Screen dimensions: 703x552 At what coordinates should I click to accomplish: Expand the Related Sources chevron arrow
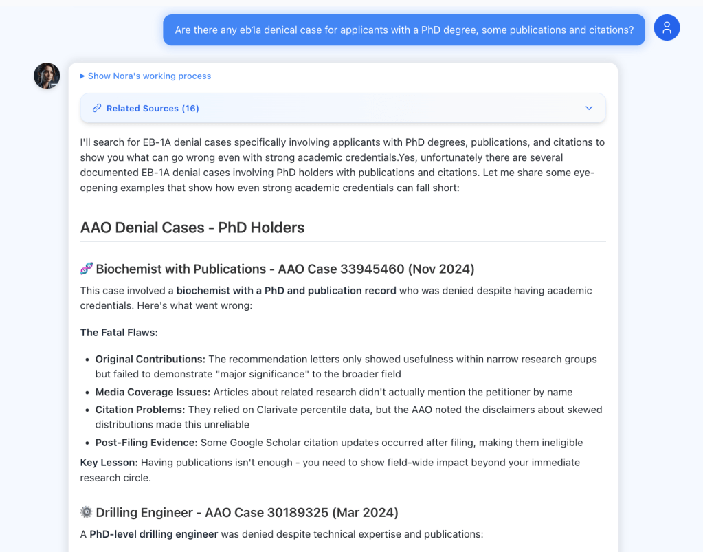(589, 109)
